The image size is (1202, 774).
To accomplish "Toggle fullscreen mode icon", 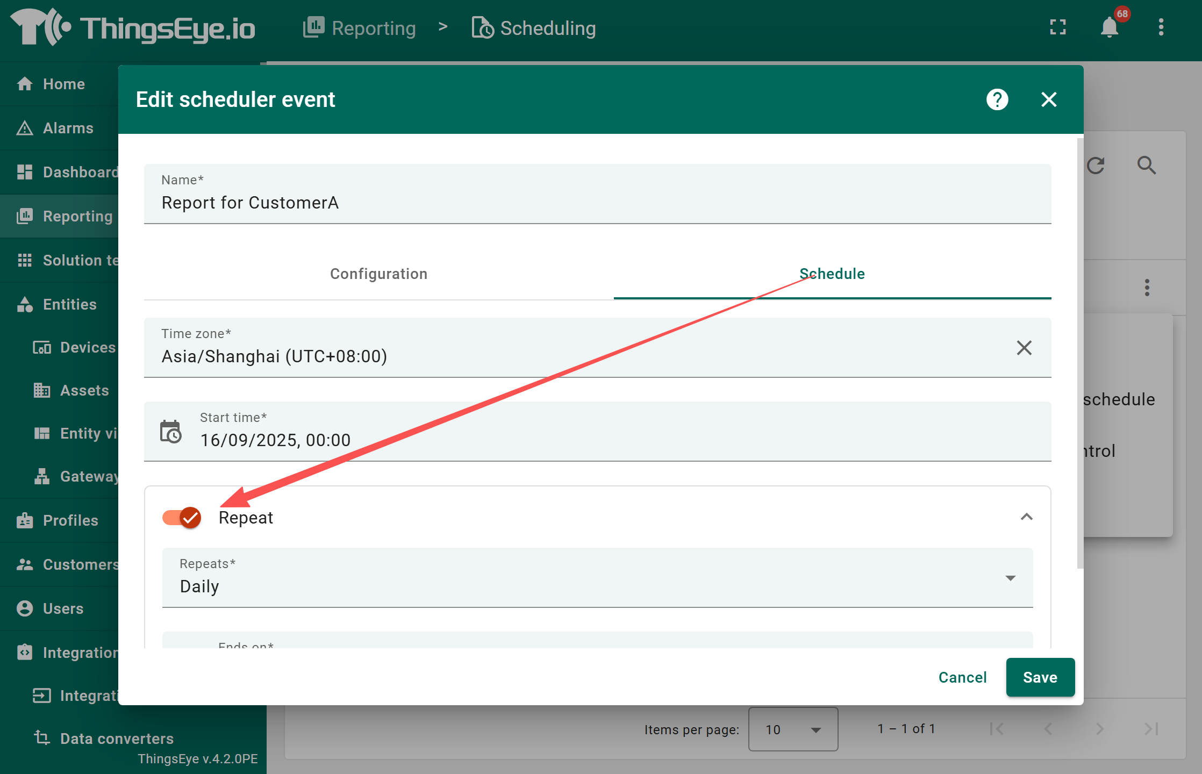I will [1058, 27].
